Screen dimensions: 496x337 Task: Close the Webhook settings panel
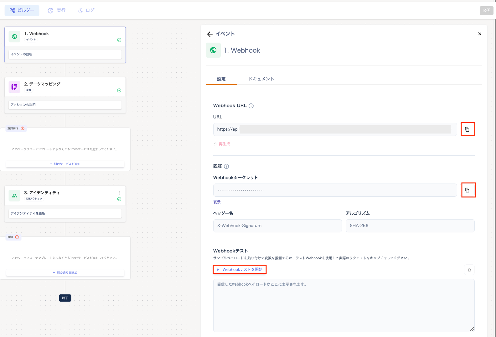[479, 34]
